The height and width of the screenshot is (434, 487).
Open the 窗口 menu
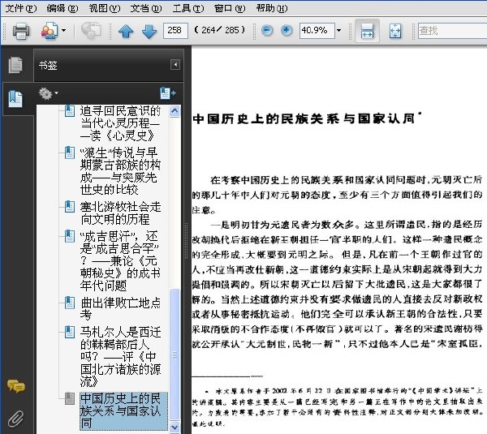(x=230, y=8)
